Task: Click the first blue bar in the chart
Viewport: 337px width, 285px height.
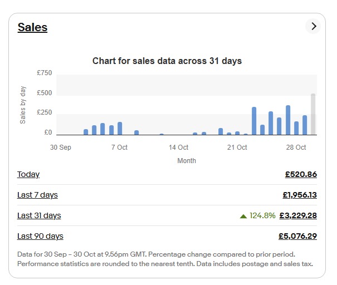Action: coord(86,132)
